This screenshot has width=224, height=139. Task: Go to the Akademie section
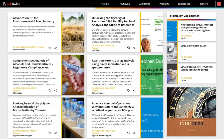[x=144, y=4]
